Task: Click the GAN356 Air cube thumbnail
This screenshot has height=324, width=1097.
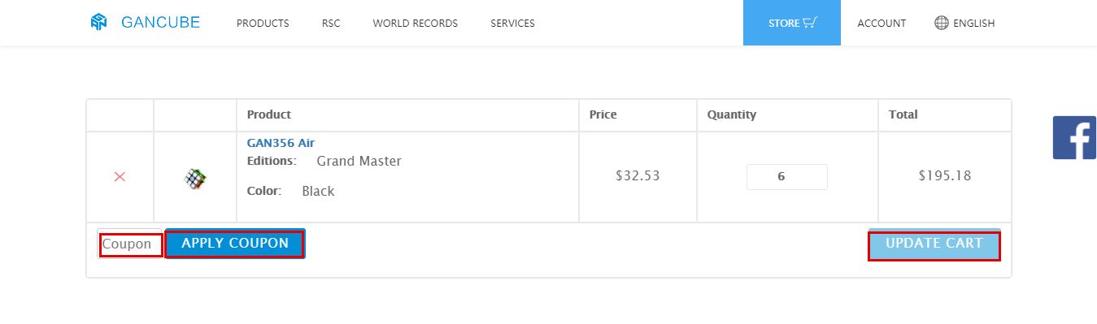Action: 195,179
